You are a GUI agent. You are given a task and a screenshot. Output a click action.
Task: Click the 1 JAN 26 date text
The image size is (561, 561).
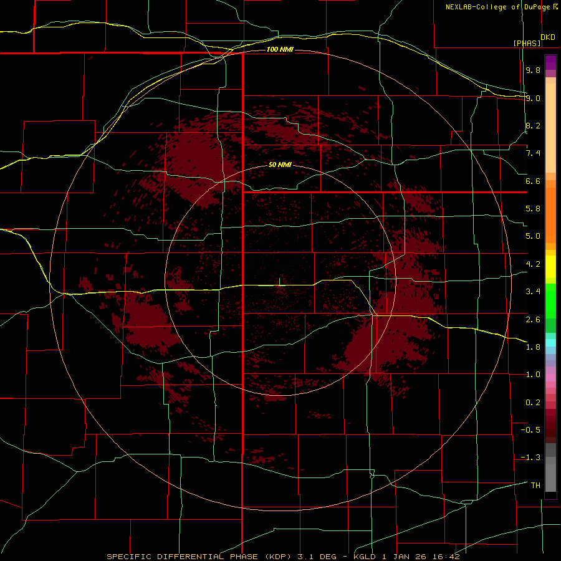tap(406, 557)
